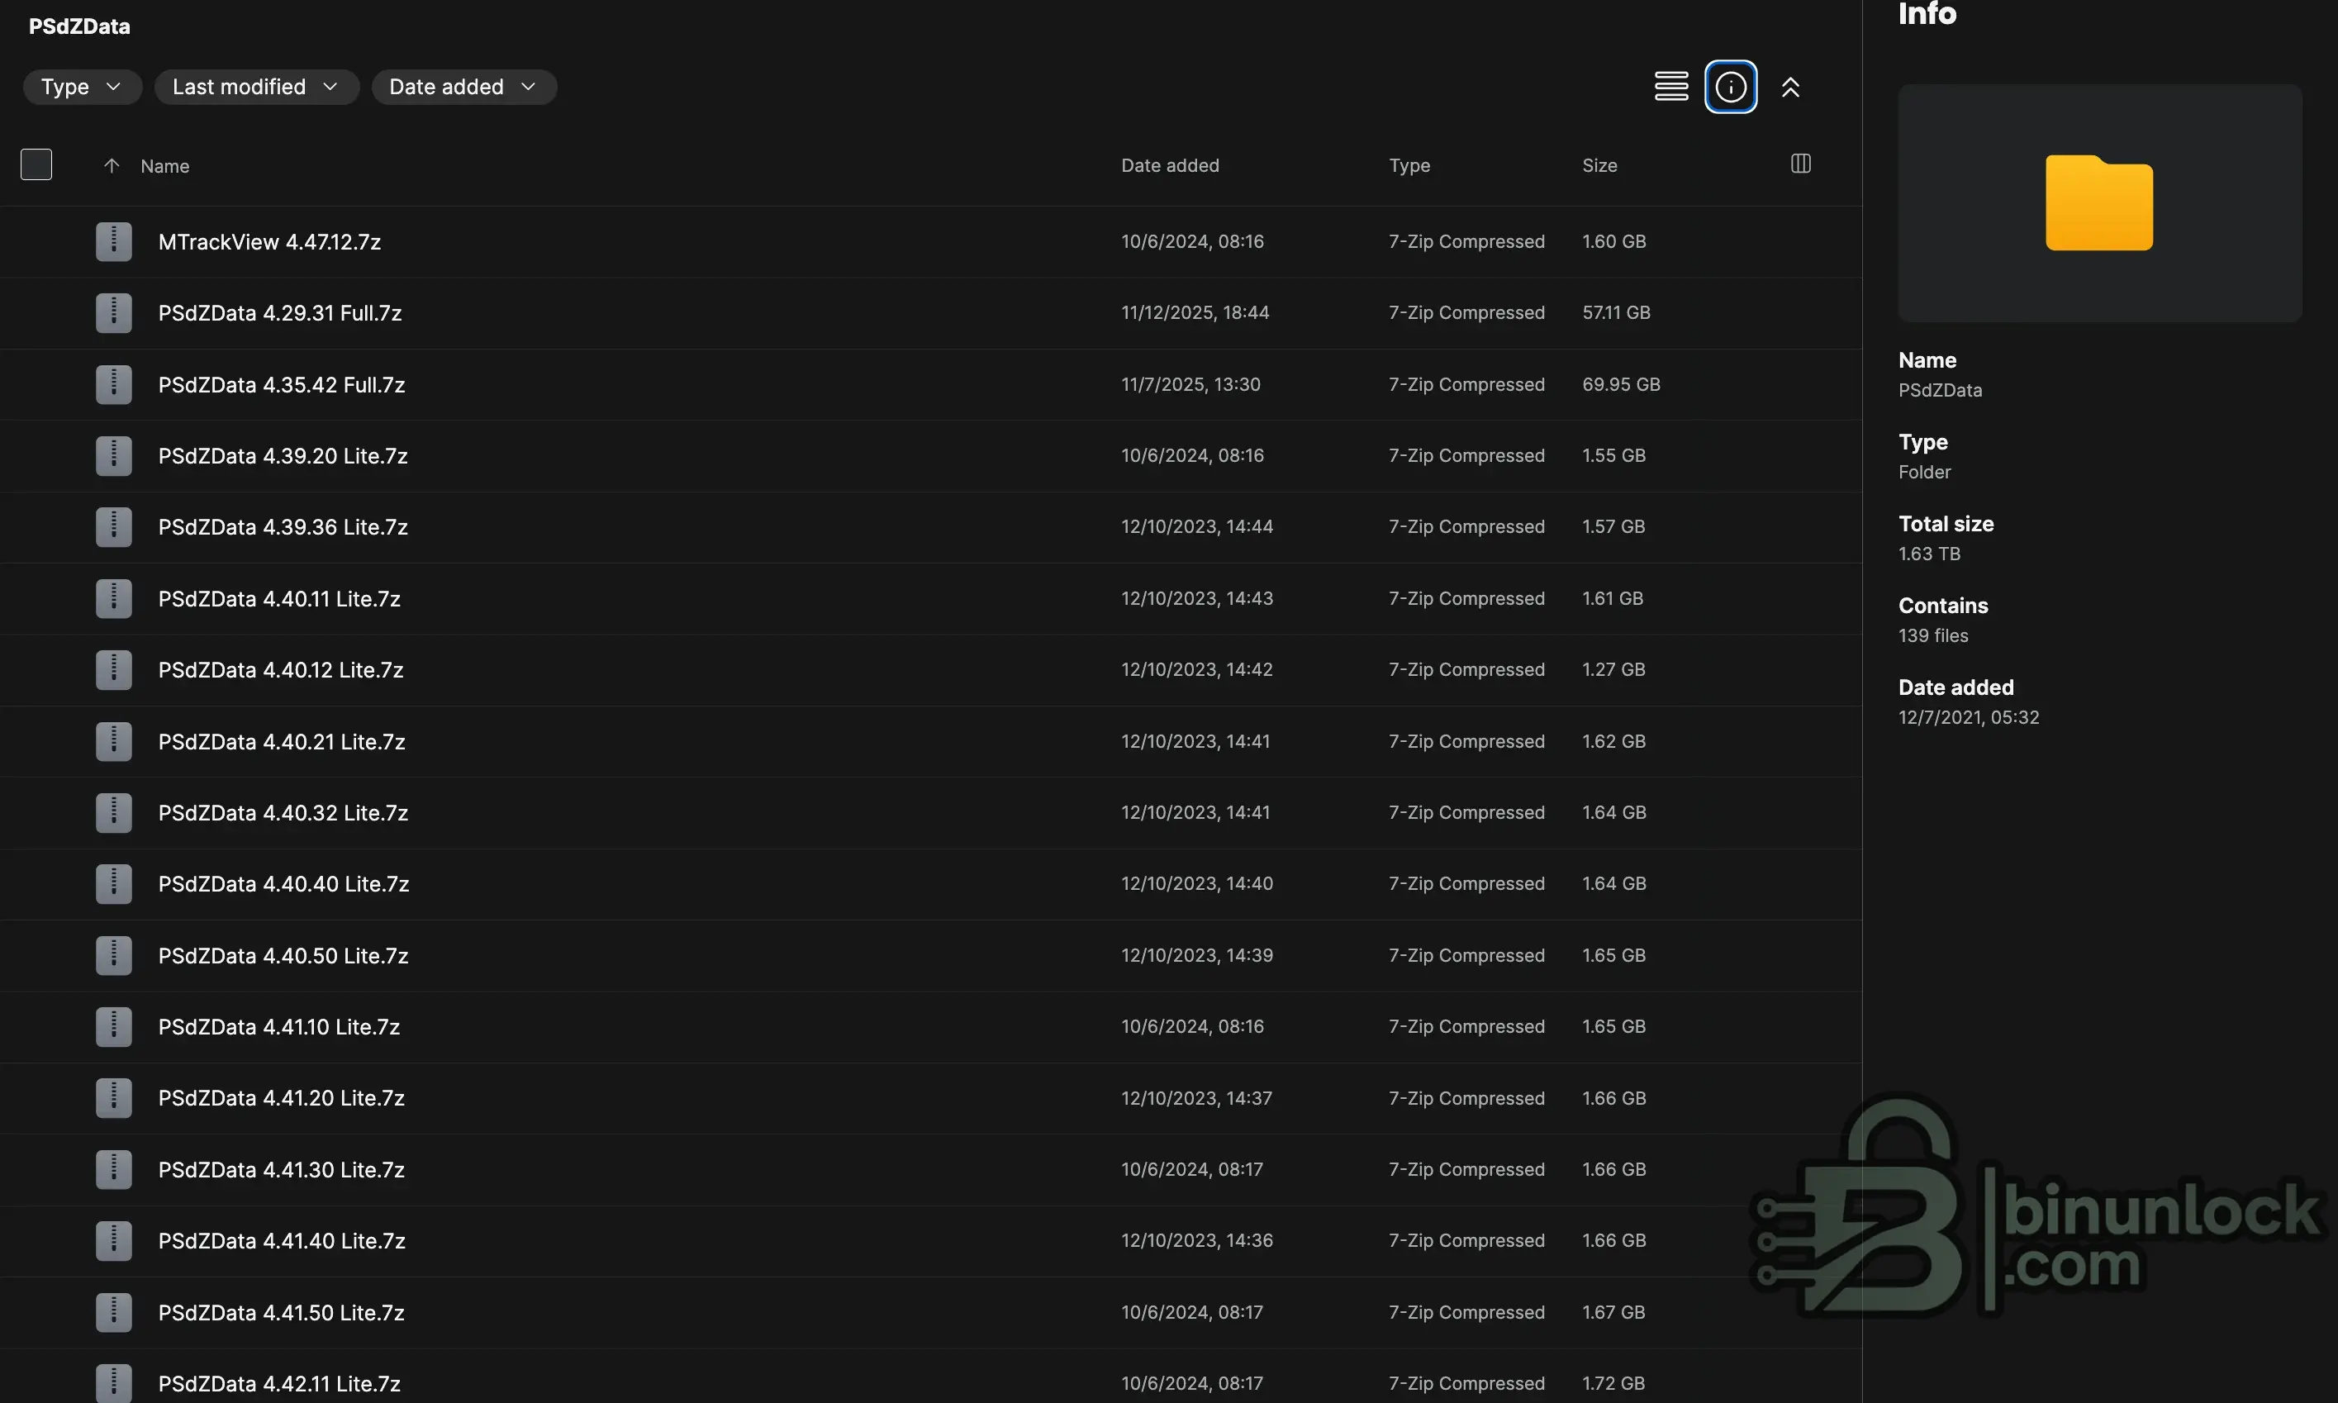Click archive icon of PSdZData 4.40.32 Lite.7z
Image resolution: width=2338 pixels, height=1403 pixels.
tap(113, 812)
